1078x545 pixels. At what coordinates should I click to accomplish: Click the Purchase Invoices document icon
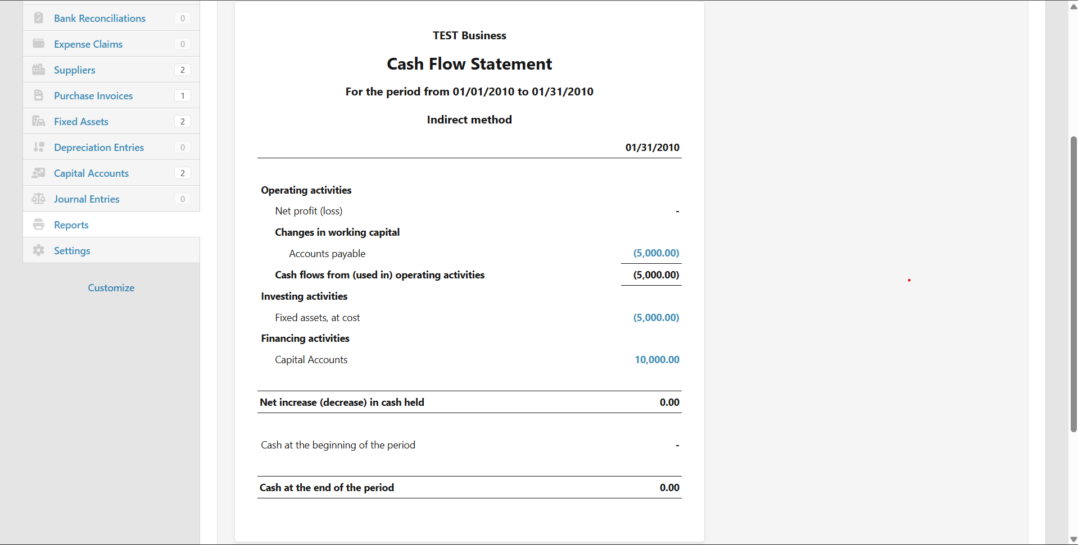coord(38,95)
